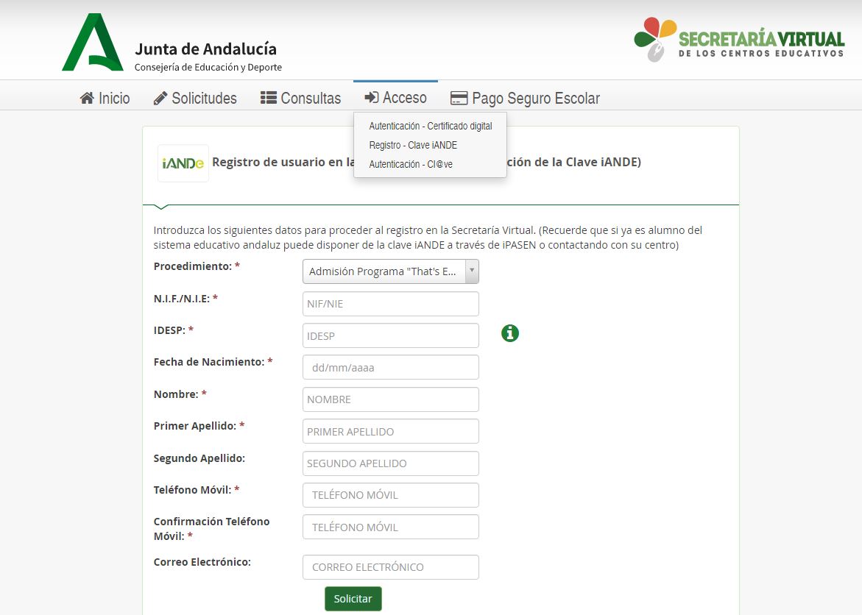Click the iANDe logo badge

pos(183,162)
